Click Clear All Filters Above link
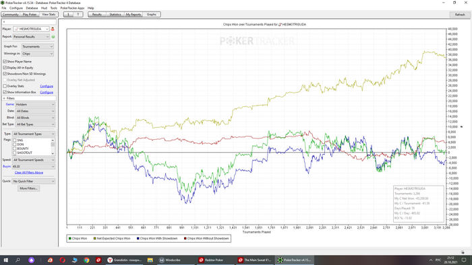 pos(29,173)
